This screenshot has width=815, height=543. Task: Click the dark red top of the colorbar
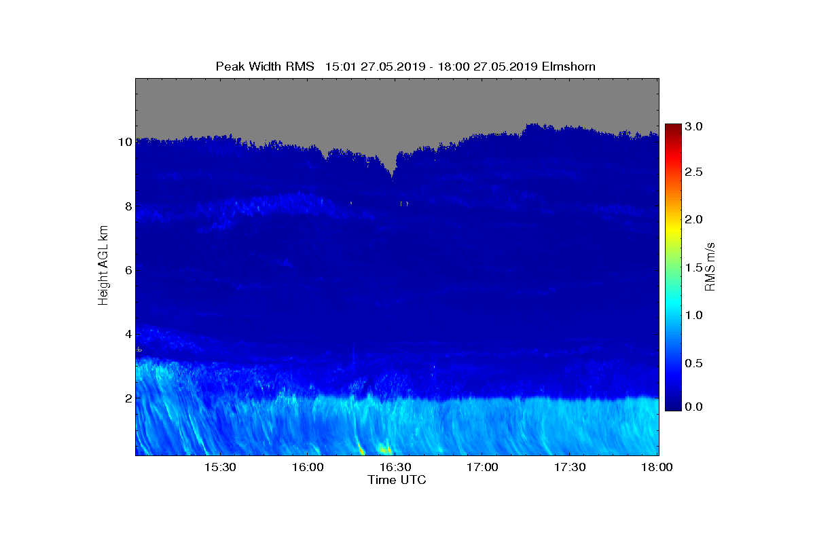pyautogui.click(x=673, y=128)
